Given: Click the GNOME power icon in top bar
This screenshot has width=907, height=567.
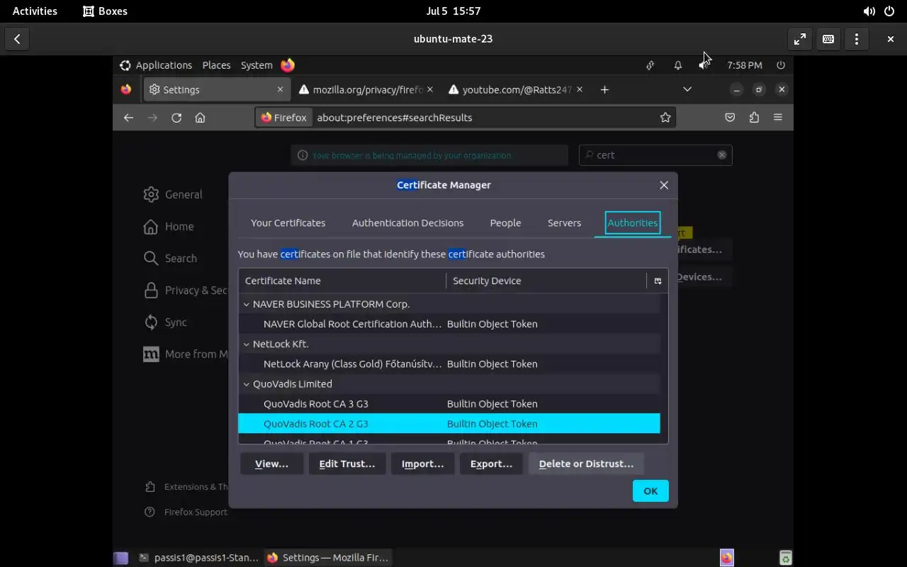Looking at the screenshot, I should pyautogui.click(x=889, y=11).
